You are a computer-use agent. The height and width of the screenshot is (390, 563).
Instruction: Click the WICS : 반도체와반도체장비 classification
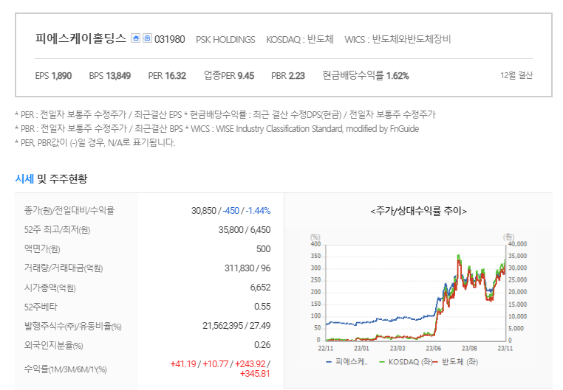point(397,39)
